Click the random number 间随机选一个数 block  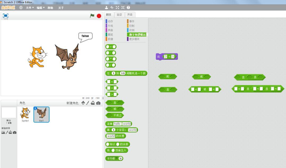(126, 73)
